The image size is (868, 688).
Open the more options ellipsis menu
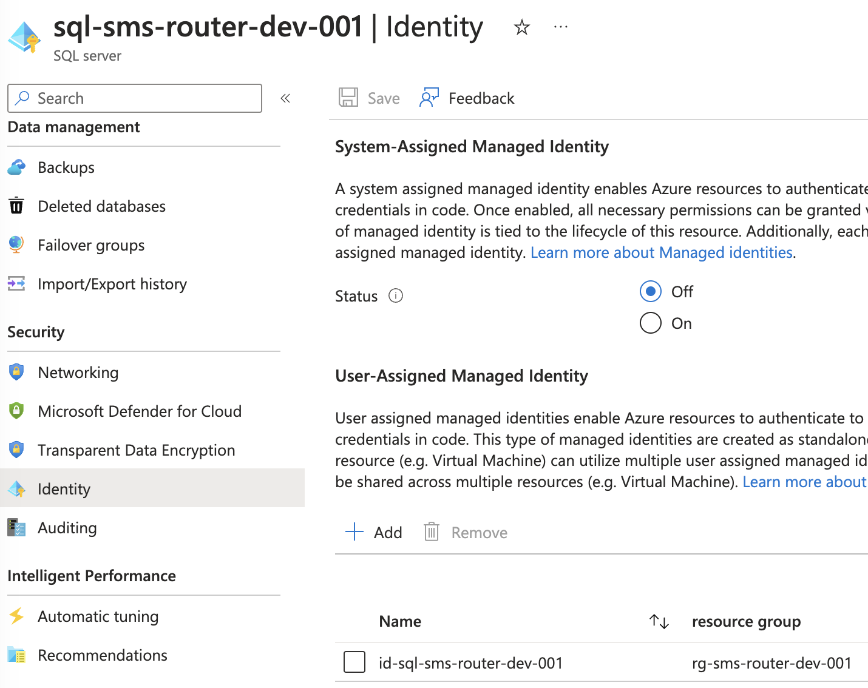click(x=561, y=27)
